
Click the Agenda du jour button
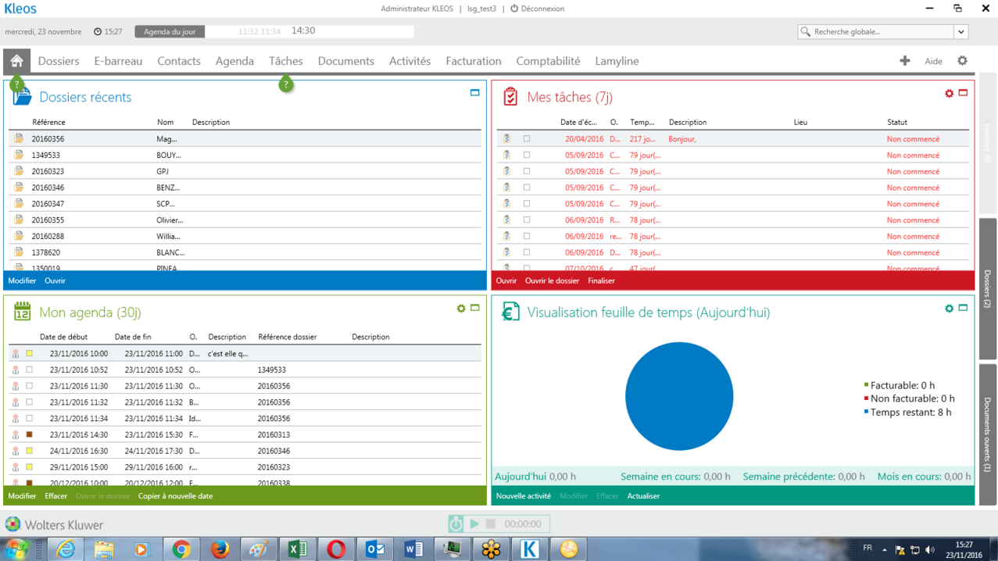point(170,31)
